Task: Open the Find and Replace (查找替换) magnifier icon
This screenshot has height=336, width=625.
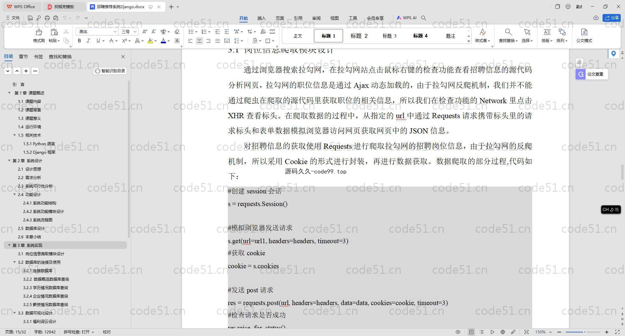Action: point(508,32)
